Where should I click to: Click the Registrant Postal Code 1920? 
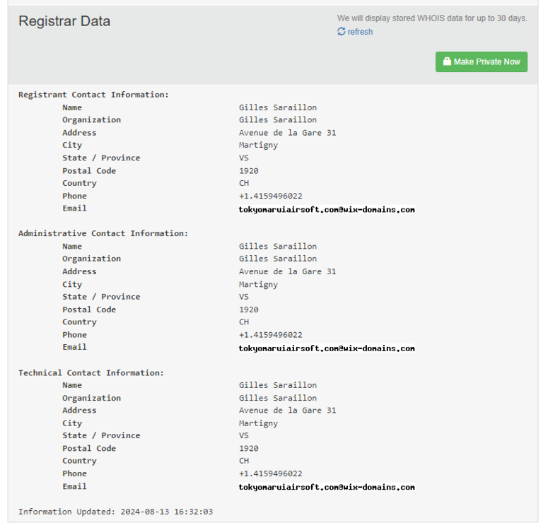[248, 171]
